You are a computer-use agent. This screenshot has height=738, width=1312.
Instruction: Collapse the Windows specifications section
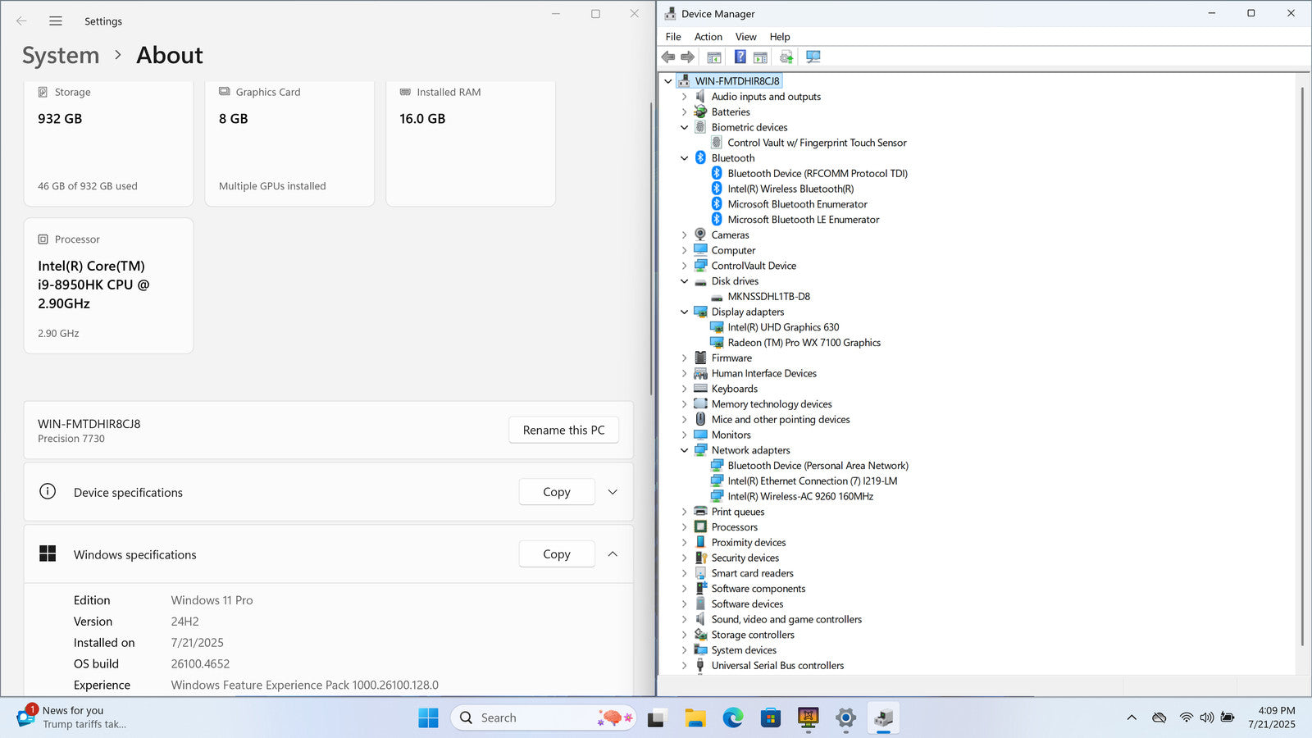tap(613, 554)
